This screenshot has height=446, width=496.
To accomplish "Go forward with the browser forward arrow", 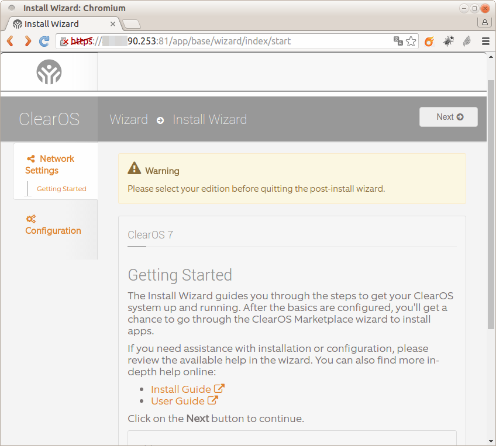I will [28, 41].
